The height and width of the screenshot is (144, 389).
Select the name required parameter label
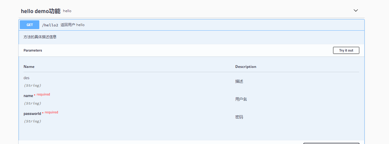click(x=28, y=96)
